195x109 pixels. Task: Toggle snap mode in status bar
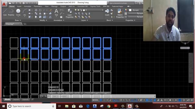[x=104, y=100]
